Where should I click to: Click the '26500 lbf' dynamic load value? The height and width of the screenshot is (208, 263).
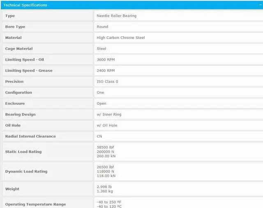[105, 167]
